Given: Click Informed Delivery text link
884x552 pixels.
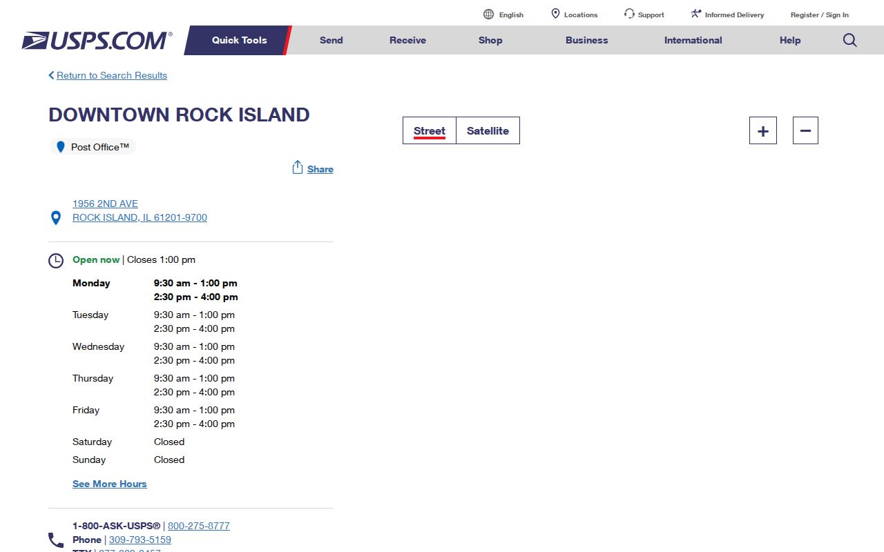Looking at the screenshot, I should [x=734, y=14].
